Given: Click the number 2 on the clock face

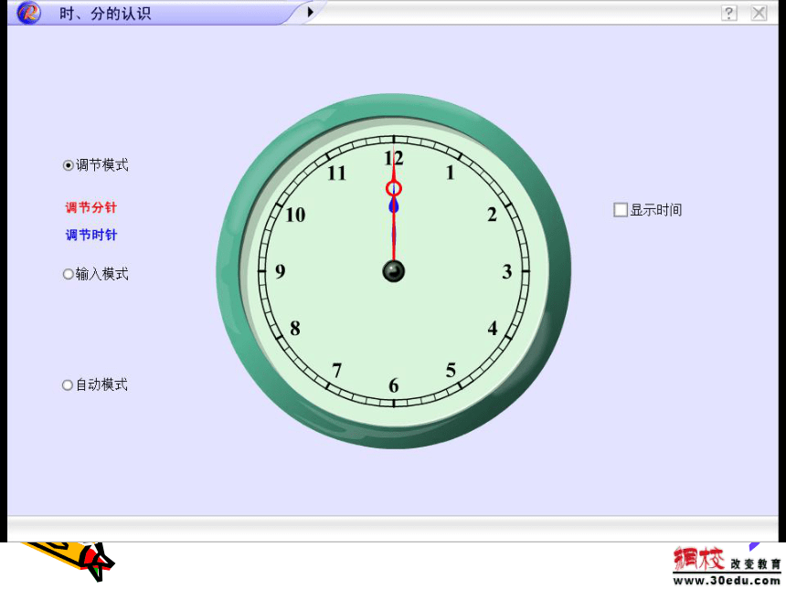Looking at the screenshot, I should 492,215.
